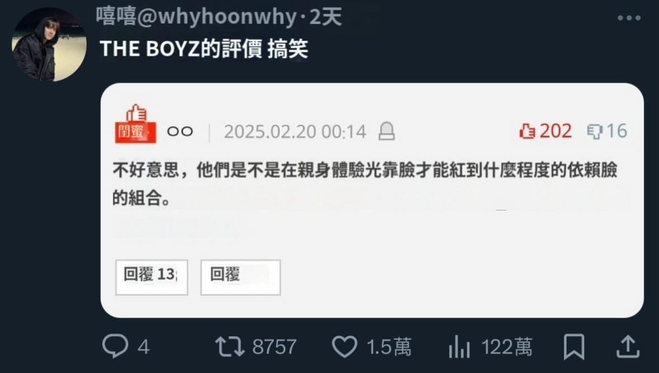Open the 2天 post timestamp
This screenshot has height=373, width=659.
(325, 17)
